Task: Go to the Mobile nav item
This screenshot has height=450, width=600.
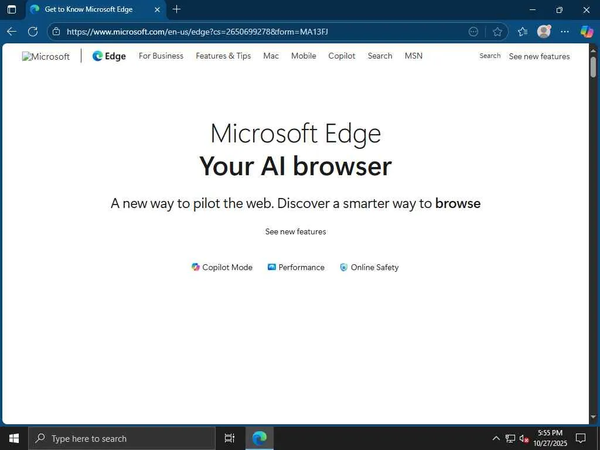Action: pyautogui.click(x=304, y=56)
